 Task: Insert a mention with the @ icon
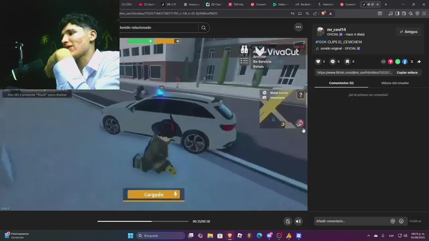pos(393,221)
